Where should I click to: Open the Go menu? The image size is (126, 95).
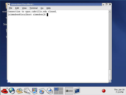pyautogui.click(x=42, y=8)
